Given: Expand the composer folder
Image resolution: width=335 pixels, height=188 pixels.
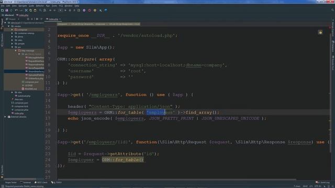Looking at the screenshot, I should coord(12,30).
